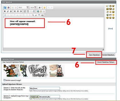This screenshot has width=120, height=101.
Task: Click inside the signature text editor area
Action: pos(54,33)
